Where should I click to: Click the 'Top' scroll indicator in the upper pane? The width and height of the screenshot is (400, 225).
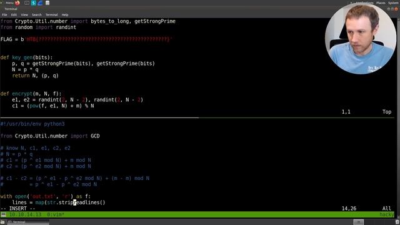(x=387, y=112)
